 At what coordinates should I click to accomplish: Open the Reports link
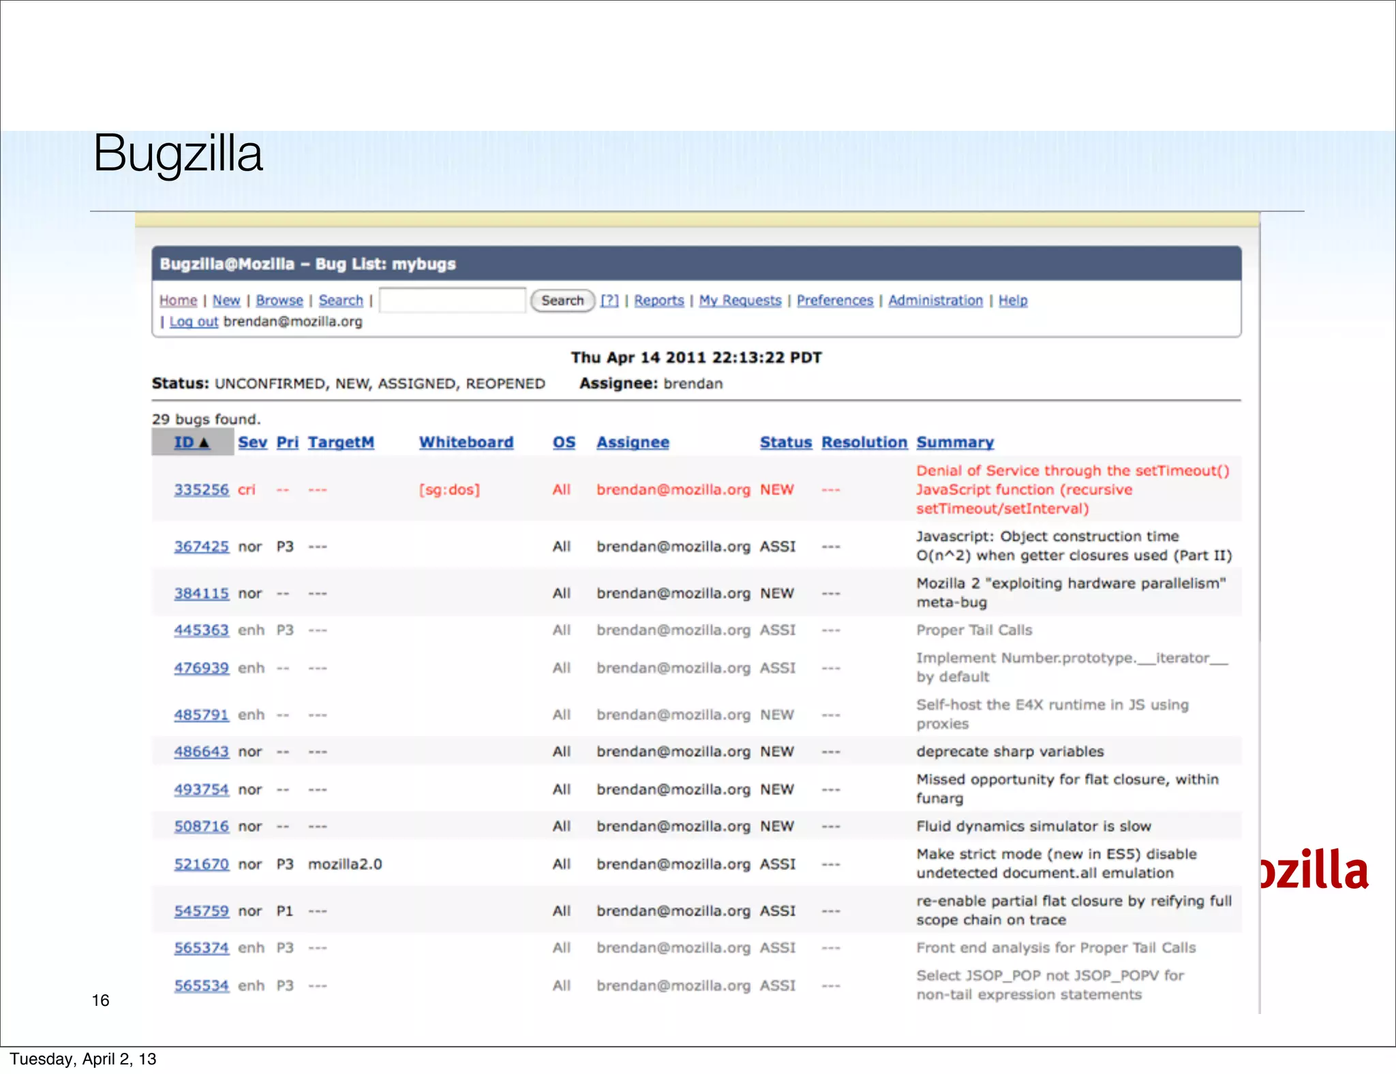pyautogui.click(x=658, y=301)
